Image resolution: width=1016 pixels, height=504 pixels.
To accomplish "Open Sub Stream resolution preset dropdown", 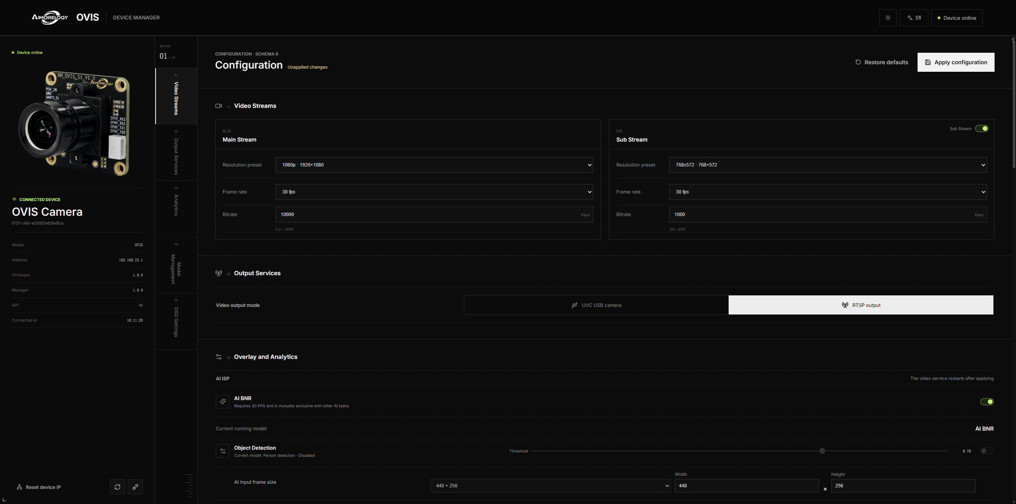I will coord(828,165).
